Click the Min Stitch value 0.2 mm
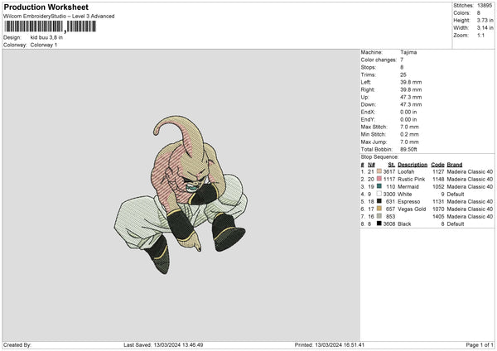497x351 pixels. (409, 134)
